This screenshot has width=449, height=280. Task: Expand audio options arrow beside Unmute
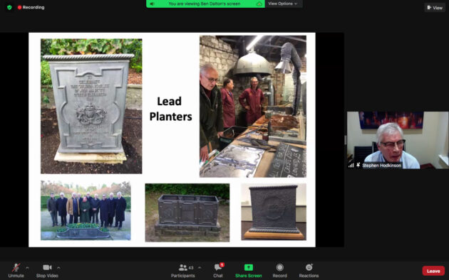27,268
